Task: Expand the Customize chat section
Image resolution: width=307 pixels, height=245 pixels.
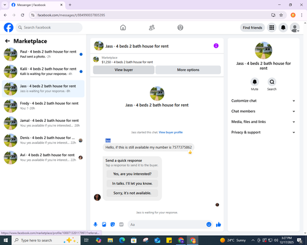Action: (263, 100)
